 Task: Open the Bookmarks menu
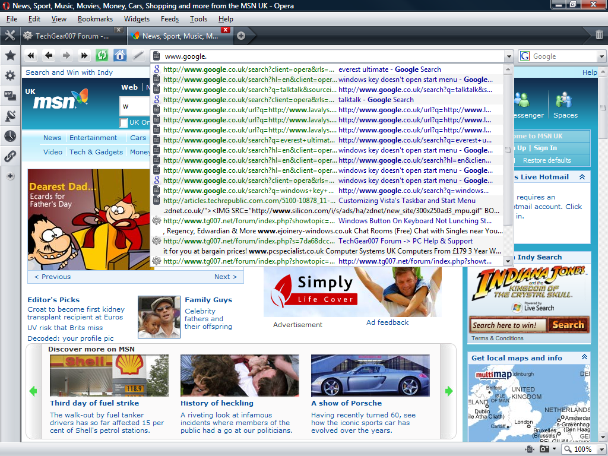point(95,19)
